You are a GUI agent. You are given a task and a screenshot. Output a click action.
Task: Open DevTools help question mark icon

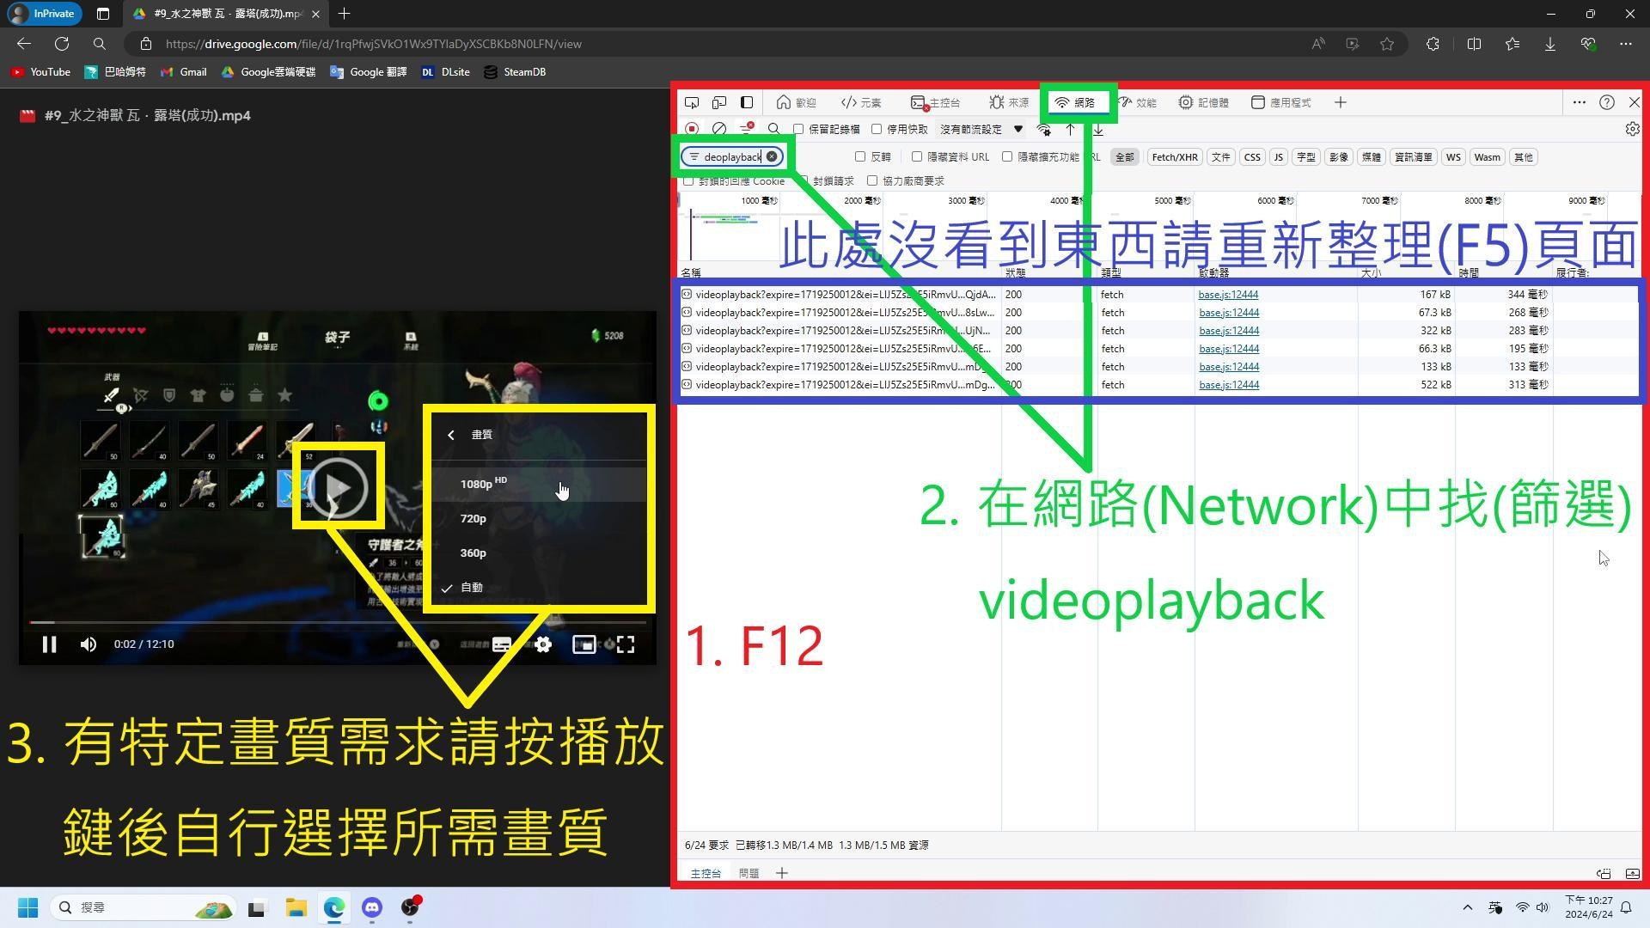(1606, 102)
